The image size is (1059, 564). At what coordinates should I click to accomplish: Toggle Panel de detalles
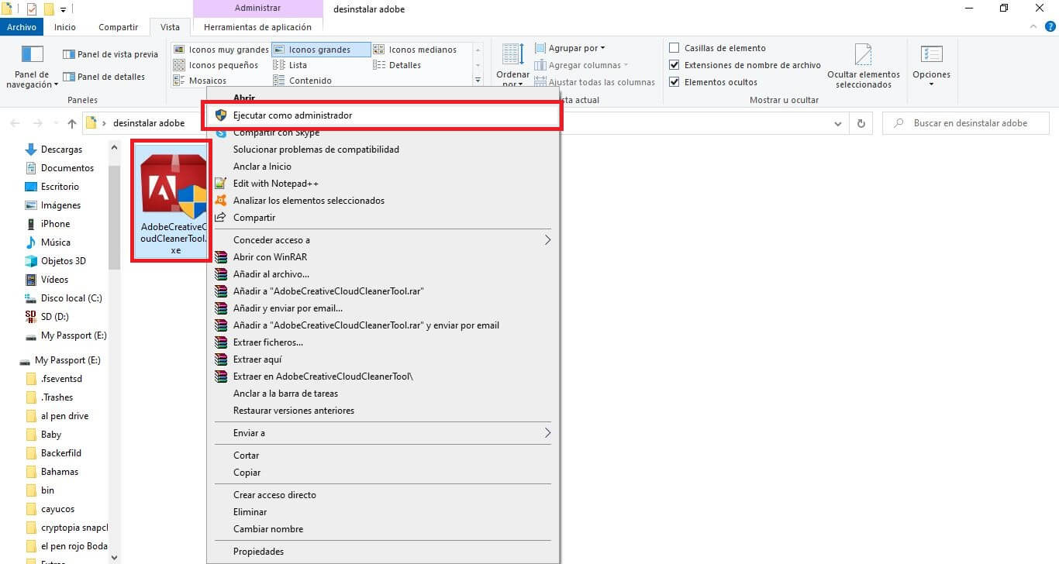104,77
